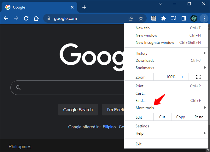Close the Chrome three-dot menu button
This screenshot has width=210, height=152.
[204, 18]
